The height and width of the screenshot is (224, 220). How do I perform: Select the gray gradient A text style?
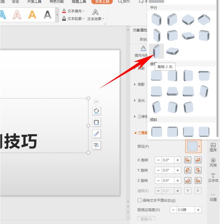[48, 15]
